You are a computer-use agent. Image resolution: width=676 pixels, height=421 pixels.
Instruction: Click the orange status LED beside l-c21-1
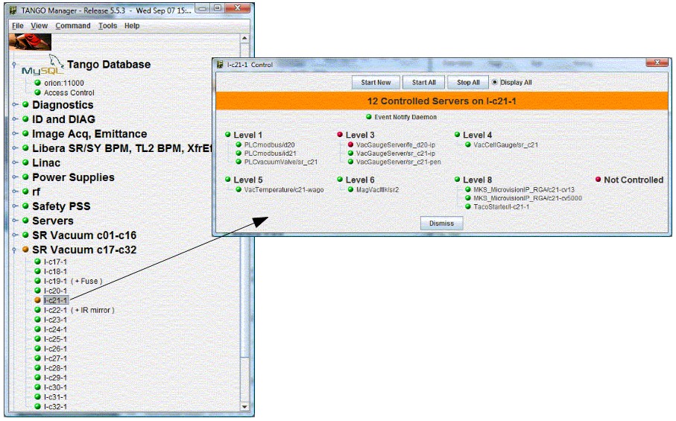point(37,300)
